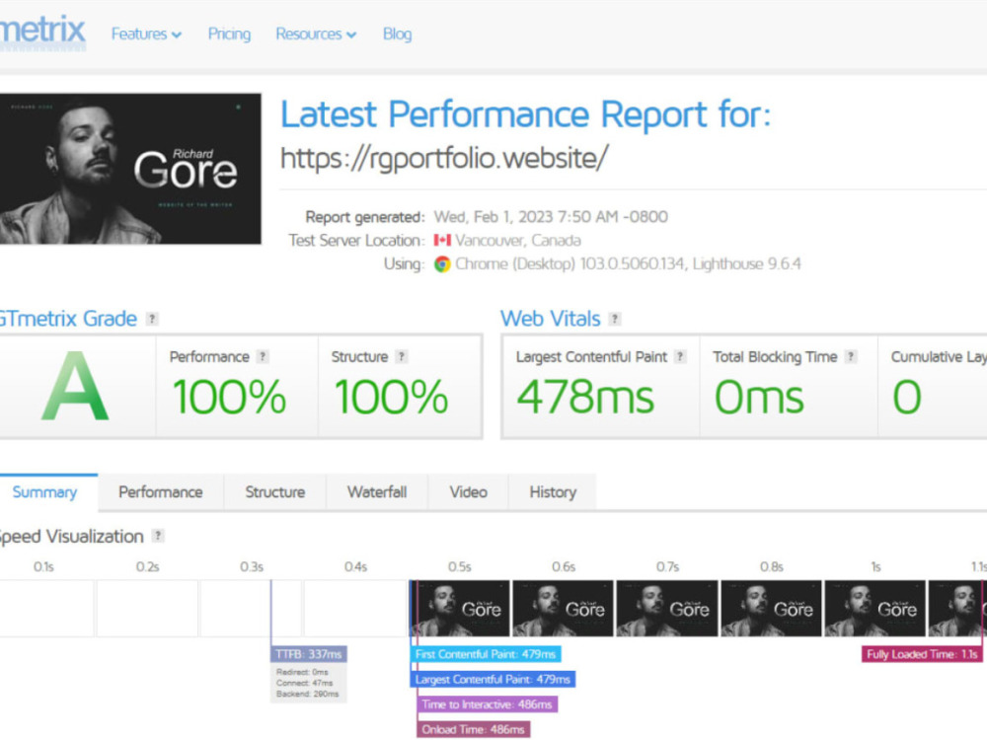Expand the Resources dropdown menu
The width and height of the screenshot is (987, 740).
tap(316, 34)
